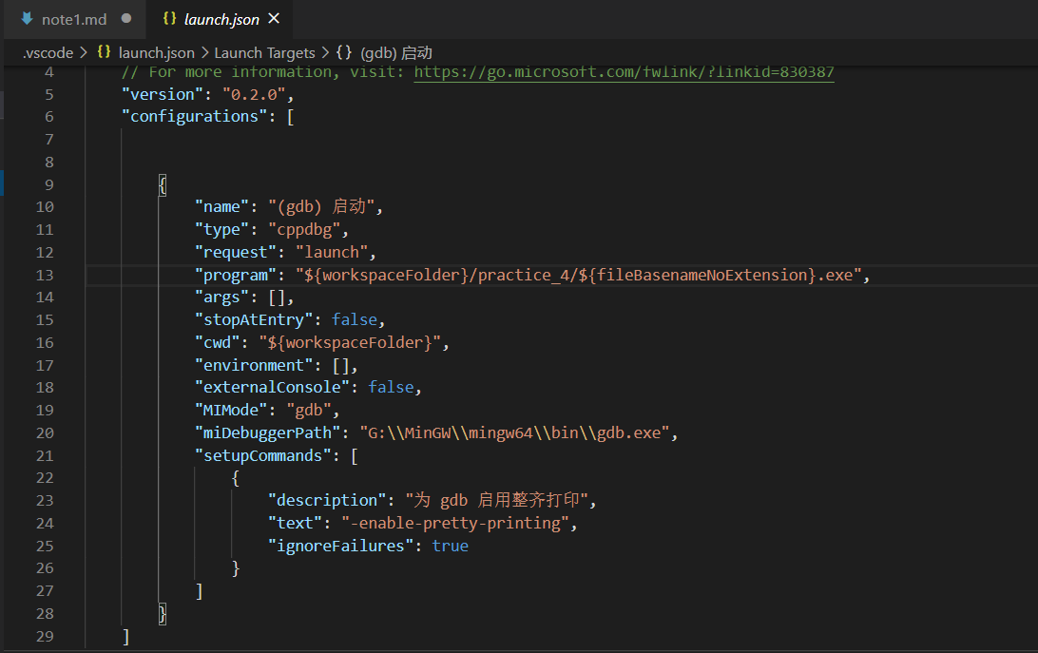The width and height of the screenshot is (1038, 653).
Task: Open the go.microsoft.com fwlink URL
Action: (x=624, y=72)
